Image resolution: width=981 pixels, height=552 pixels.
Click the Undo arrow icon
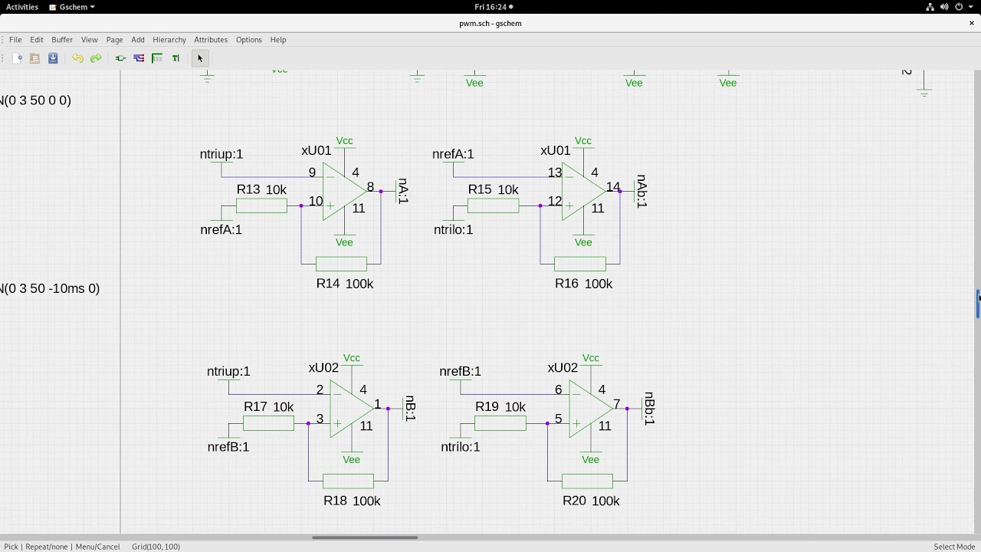(77, 58)
